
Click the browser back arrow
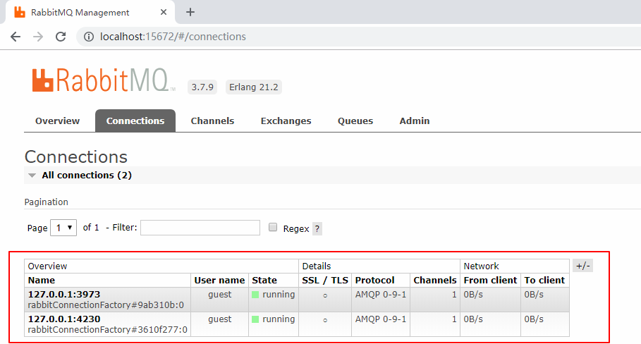[16, 37]
